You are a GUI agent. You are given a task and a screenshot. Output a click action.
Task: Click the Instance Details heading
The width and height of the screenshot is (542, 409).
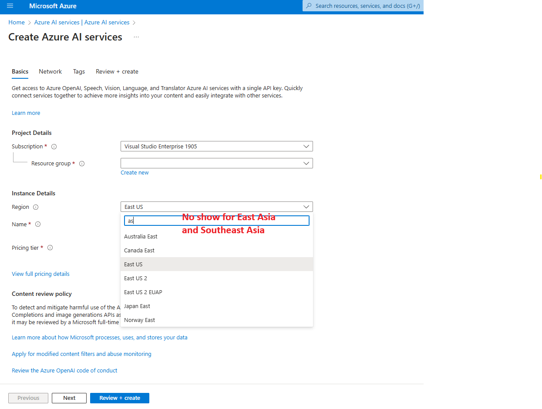click(x=34, y=193)
